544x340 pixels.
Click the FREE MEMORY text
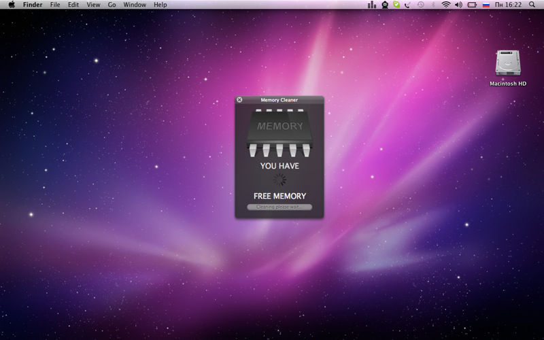click(x=279, y=196)
